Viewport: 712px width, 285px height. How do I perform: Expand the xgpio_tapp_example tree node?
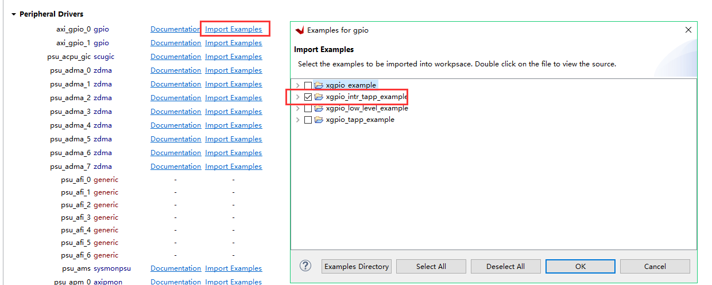click(297, 120)
